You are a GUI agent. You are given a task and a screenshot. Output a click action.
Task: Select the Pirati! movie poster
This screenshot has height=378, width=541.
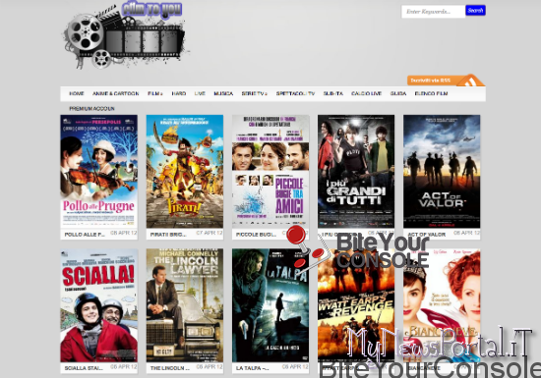coord(185,172)
